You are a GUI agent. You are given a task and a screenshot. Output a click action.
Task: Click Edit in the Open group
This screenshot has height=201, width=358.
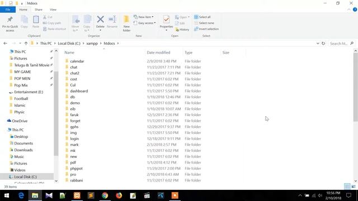180,23
